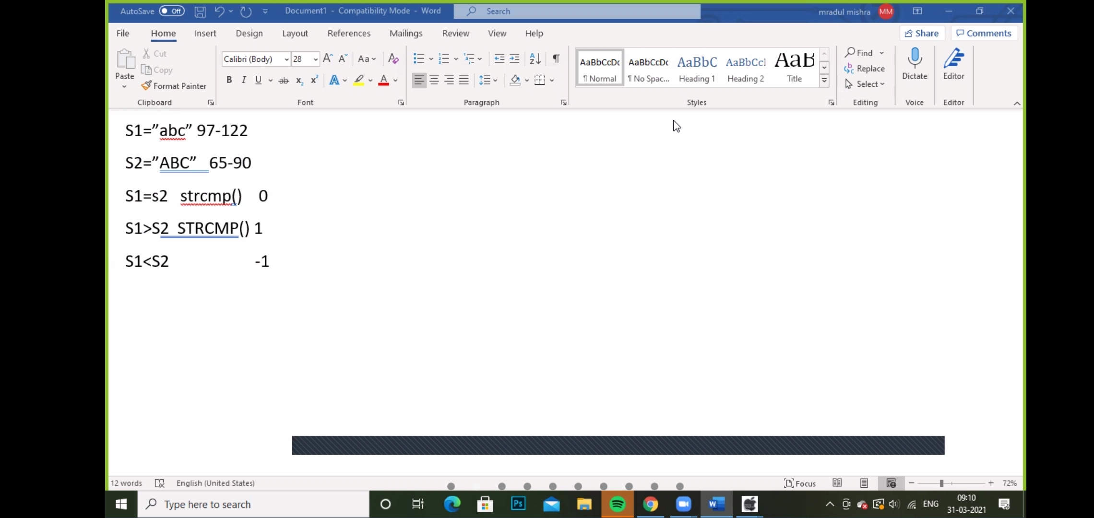This screenshot has height=518, width=1094.
Task: Increase indent of paragraph
Action: pyautogui.click(x=514, y=59)
